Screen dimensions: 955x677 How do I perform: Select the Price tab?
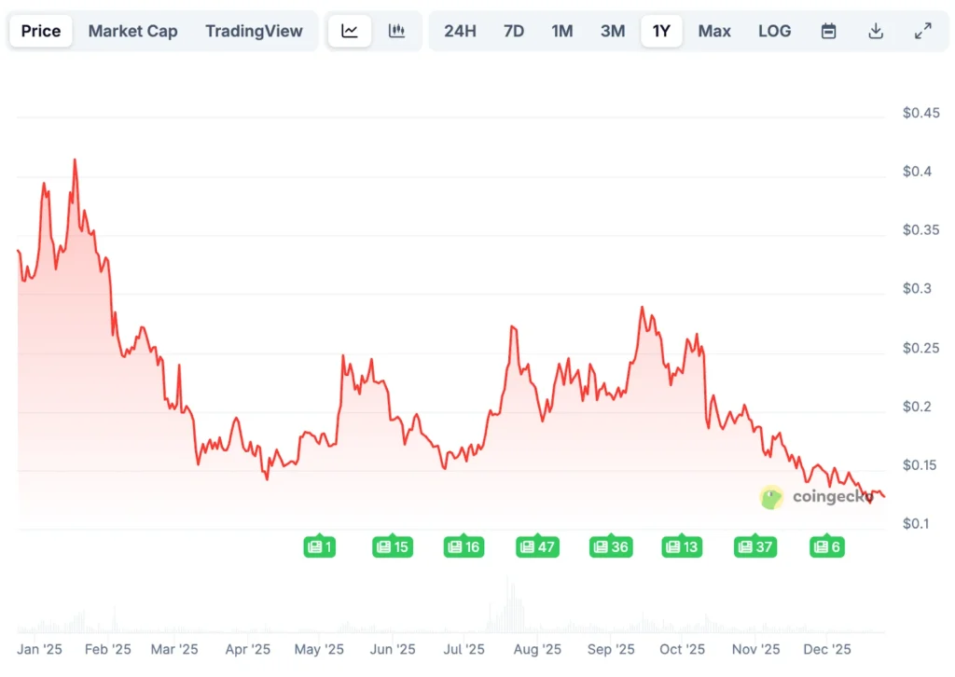pos(40,30)
